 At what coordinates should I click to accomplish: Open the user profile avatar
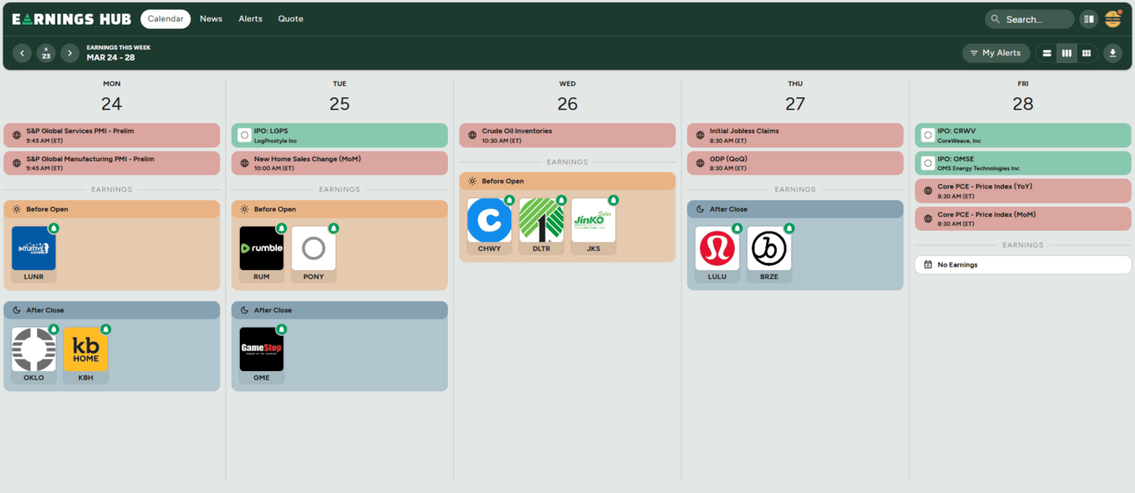(1113, 19)
